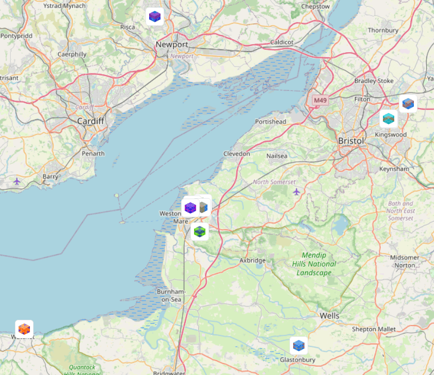Click the Mendip Hills National Landscape label
Image resolution: width=434 pixels, height=375 pixels.
314,264
